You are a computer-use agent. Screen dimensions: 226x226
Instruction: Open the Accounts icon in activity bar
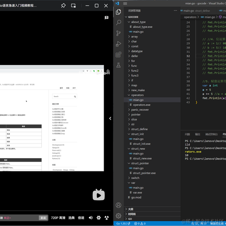pos(119,205)
